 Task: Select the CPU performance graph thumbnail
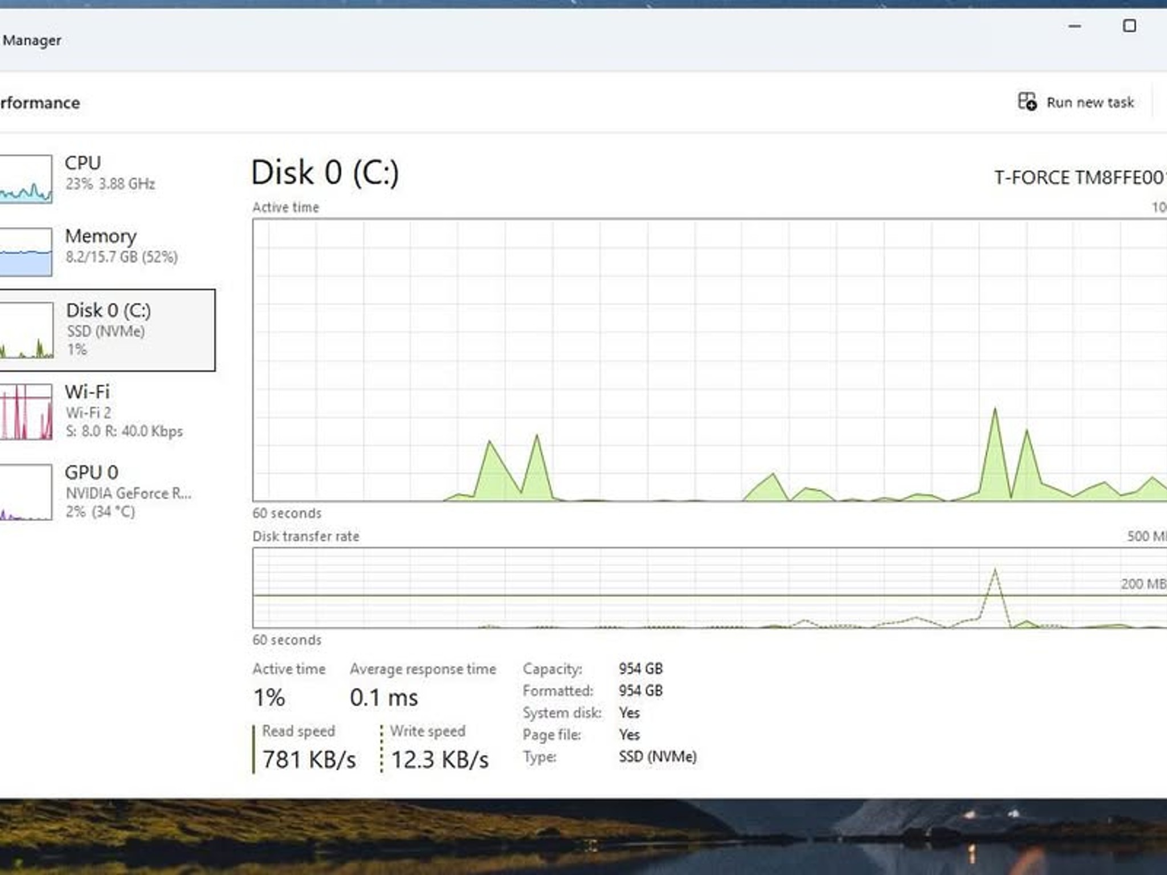pyautogui.click(x=26, y=179)
